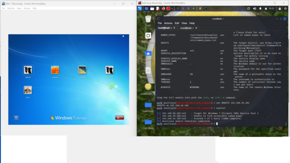The width and height of the screenshot is (290, 163).
Task: Expand the shutdown options arrow in Windows 7
Action: [x=122, y=117]
